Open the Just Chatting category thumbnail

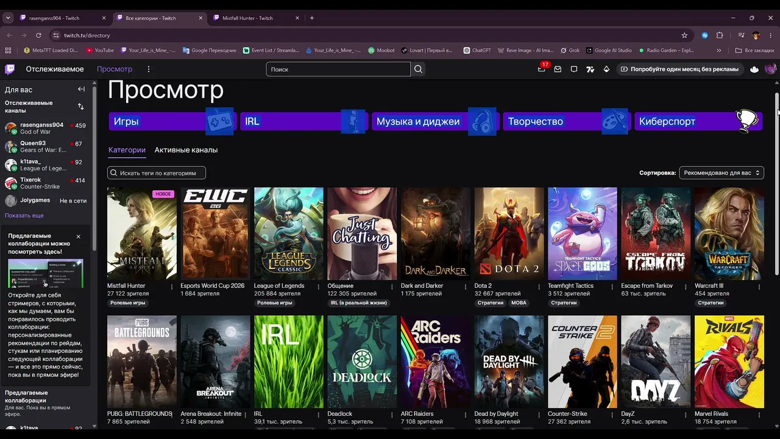[x=362, y=234]
